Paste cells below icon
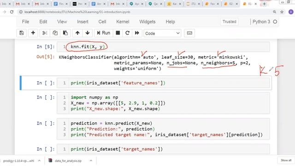This screenshot has height=166, width=295. [x=65, y=33]
